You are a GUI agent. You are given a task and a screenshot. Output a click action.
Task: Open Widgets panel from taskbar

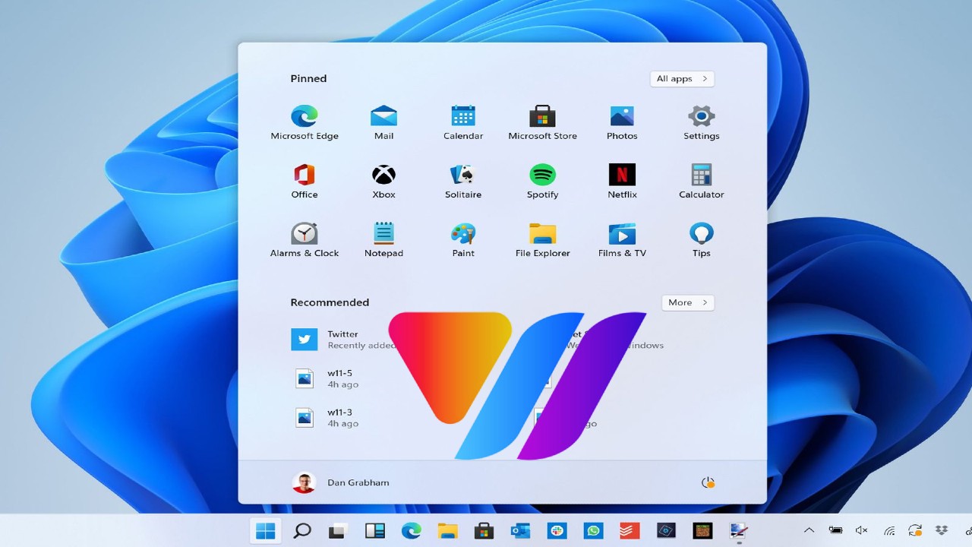(x=374, y=531)
